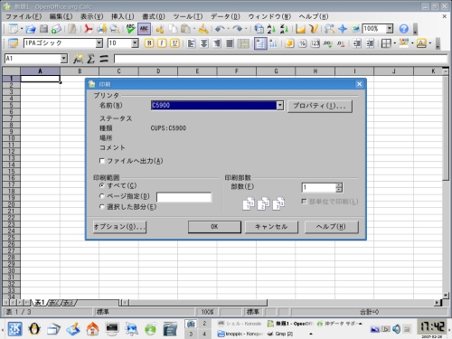Toggle the AutoSpellcheck icon
This screenshot has height=339, width=452.
coord(144,29)
